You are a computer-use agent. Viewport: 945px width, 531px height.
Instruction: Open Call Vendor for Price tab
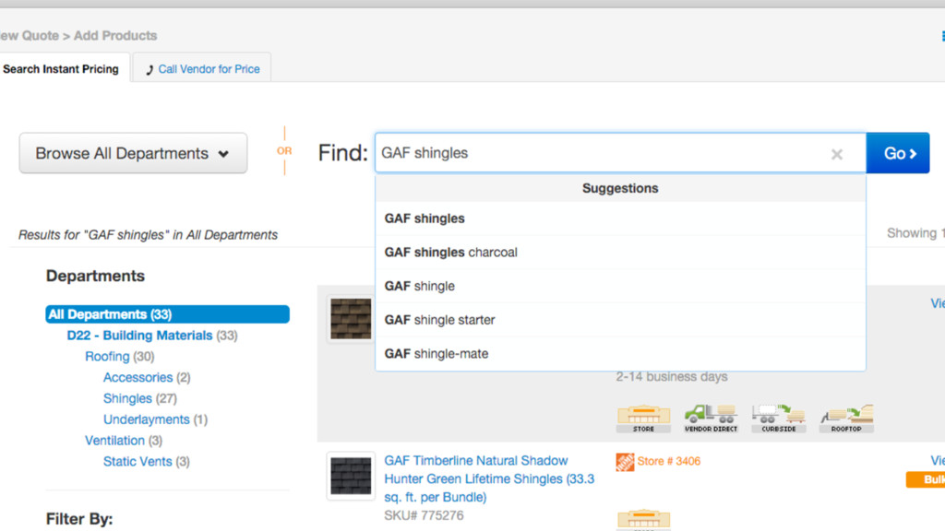coord(202,68)
